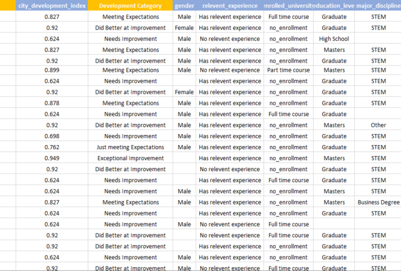This screenshot has height=271, width=401.
Task: Select 'Graduate' in the 0.698 row
Action: pyautogui.click(x=334, y=136)
